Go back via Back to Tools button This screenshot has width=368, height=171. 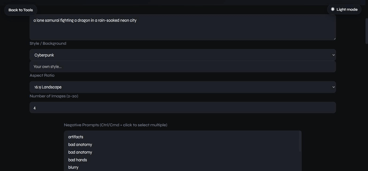pyautogui.click(x=21, y=10)
